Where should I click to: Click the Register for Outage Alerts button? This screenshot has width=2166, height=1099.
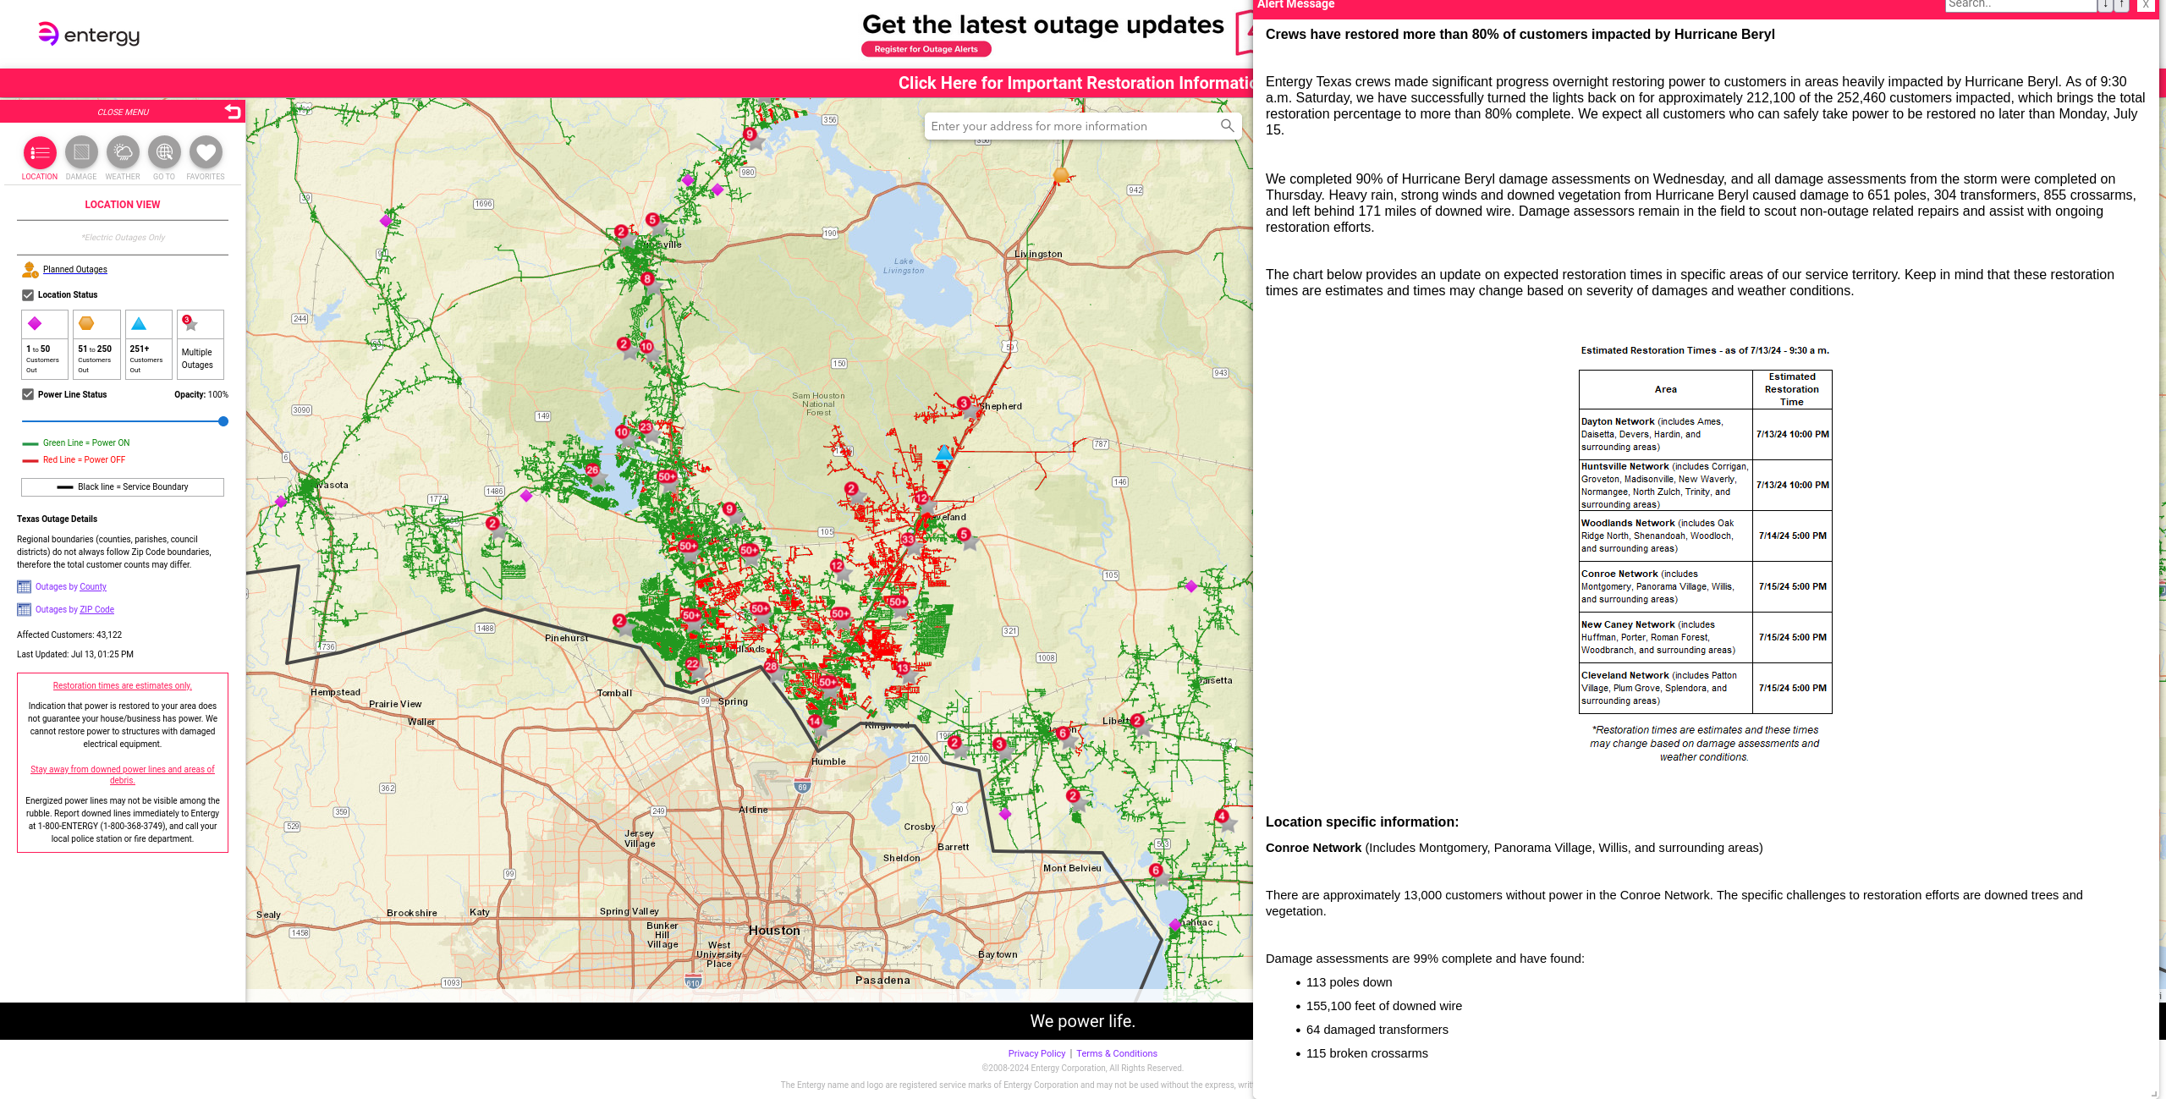pyautogui.click(x=925, y=49)
